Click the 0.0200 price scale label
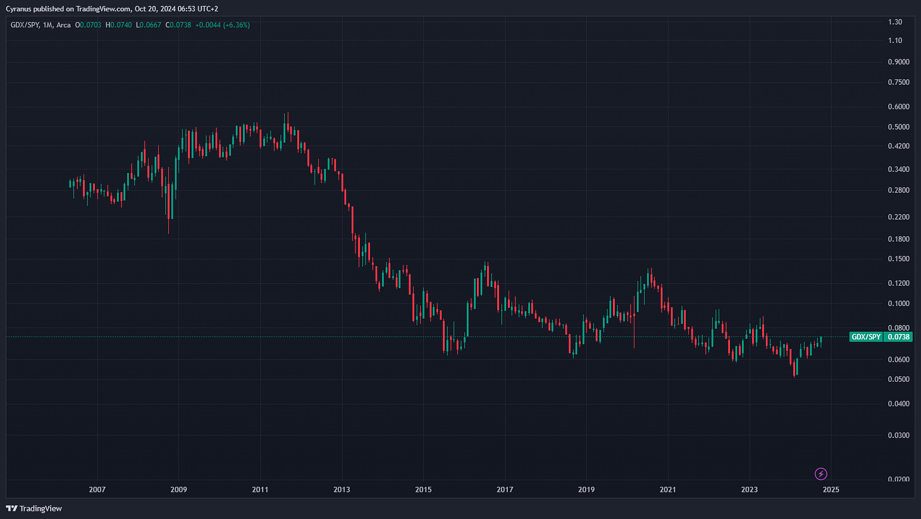 pos(898,480)
